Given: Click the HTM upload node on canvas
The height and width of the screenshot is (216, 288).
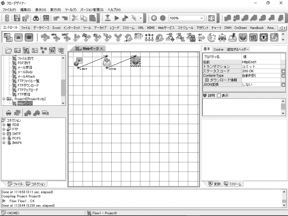Looking at the screenshot, I should 107,62.
